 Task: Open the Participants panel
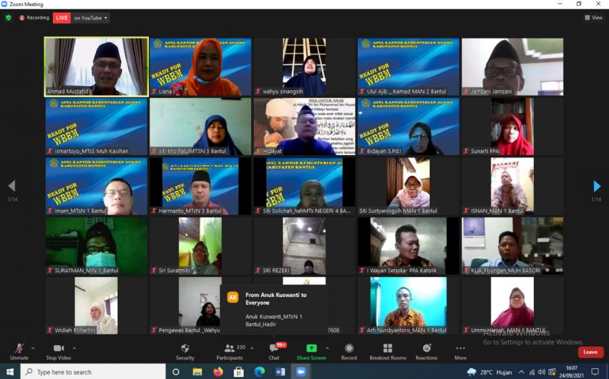point(230,351)
